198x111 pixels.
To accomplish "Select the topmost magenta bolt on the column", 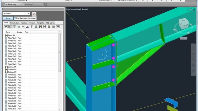I will click(x=113, y=45).
